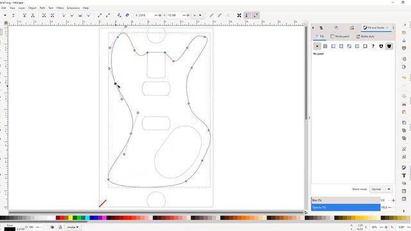Convert object to path icon
The width and height of the screenshot is (411, 231).
click(x=119, y=15)
